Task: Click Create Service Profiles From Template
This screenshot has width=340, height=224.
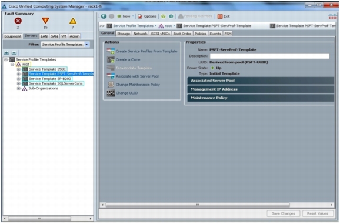Action: [x=146, y=51]
